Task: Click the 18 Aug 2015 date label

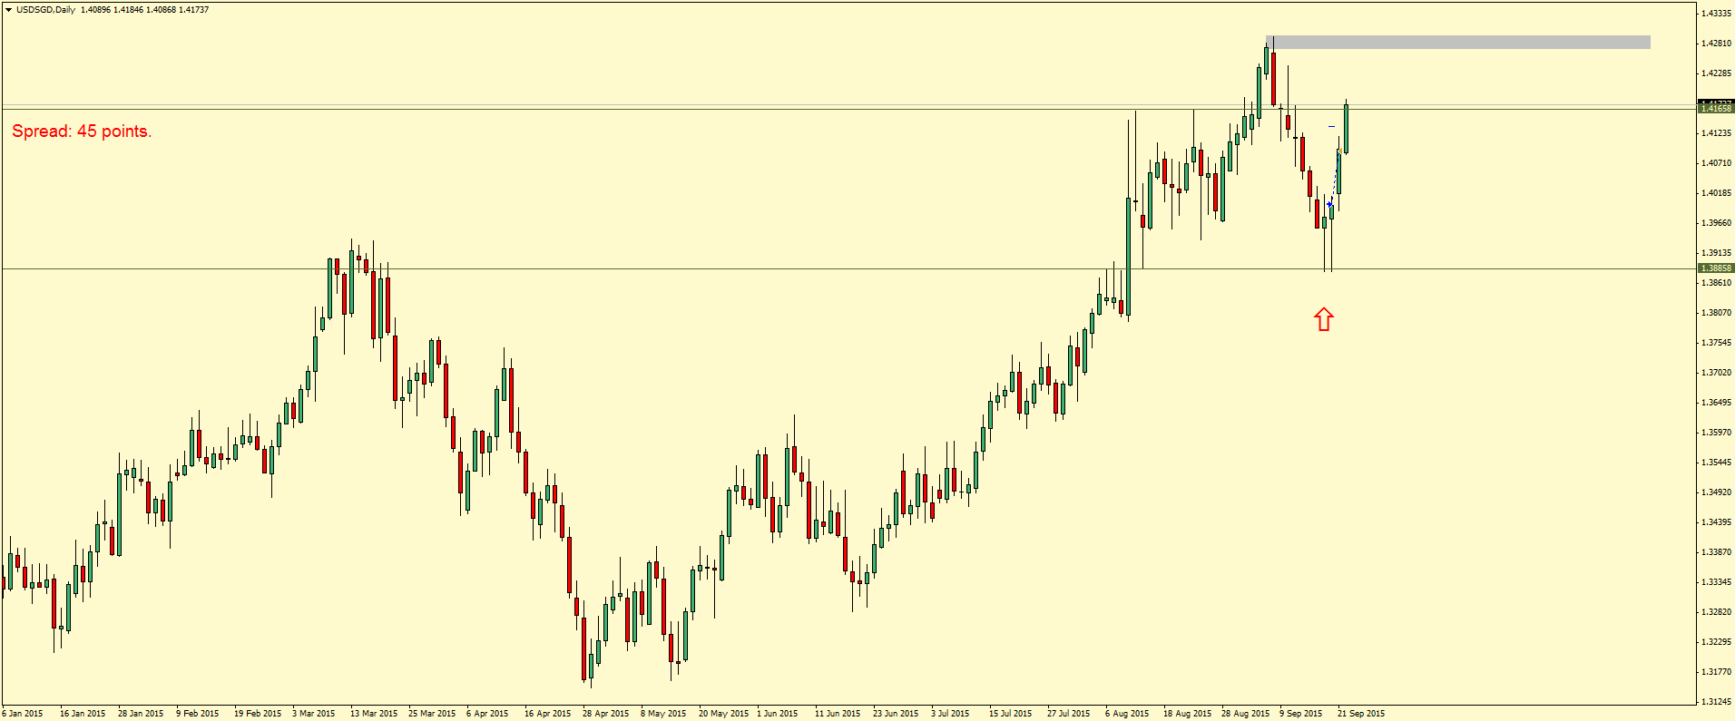Action: pos(1187,714)
